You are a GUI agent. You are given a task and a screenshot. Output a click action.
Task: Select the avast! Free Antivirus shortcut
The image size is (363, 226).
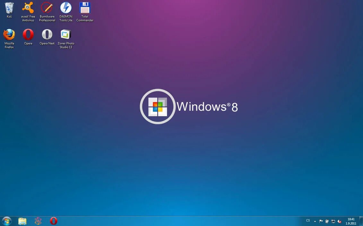click(x=28, y=12)
